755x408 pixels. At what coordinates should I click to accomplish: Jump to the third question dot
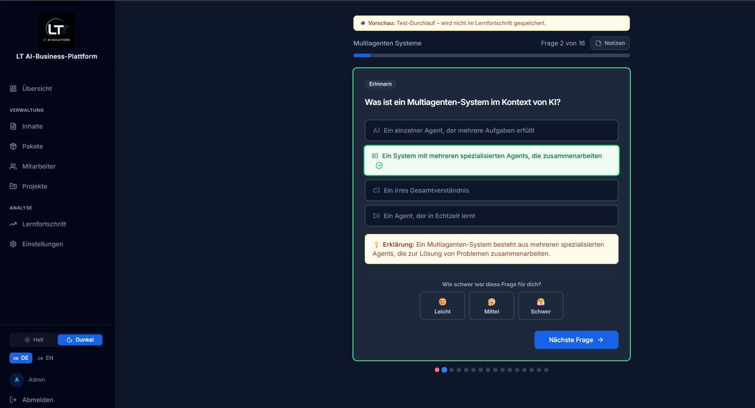[452, 370]
